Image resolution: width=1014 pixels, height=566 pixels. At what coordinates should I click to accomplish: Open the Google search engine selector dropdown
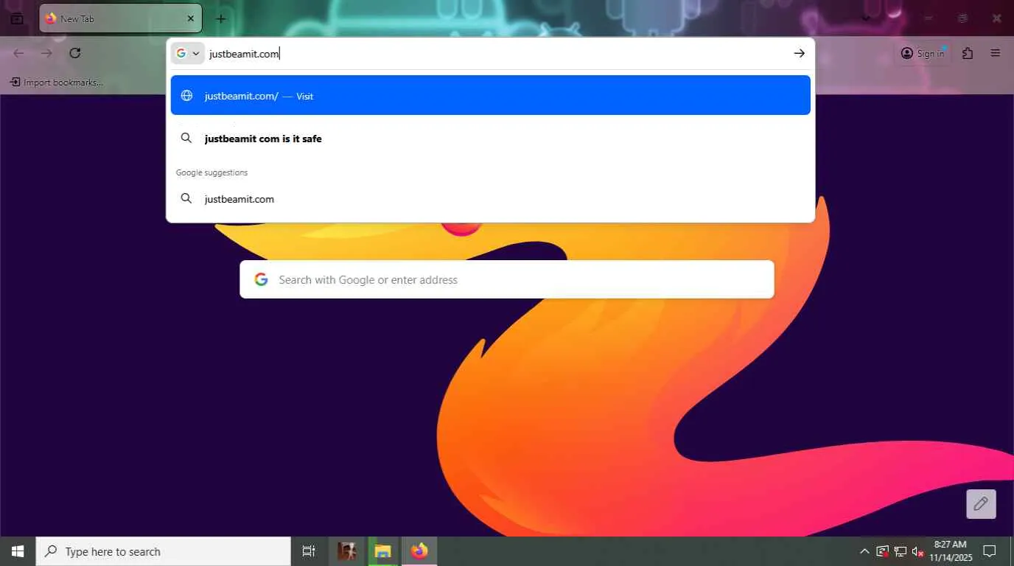[x=188, y=53]
